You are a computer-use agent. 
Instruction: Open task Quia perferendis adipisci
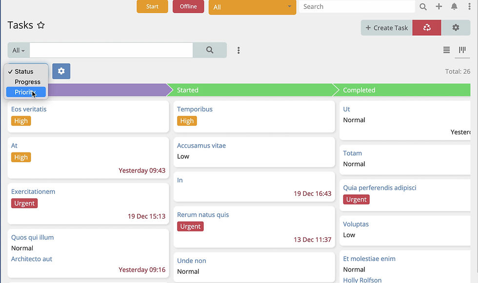point(379,188)
